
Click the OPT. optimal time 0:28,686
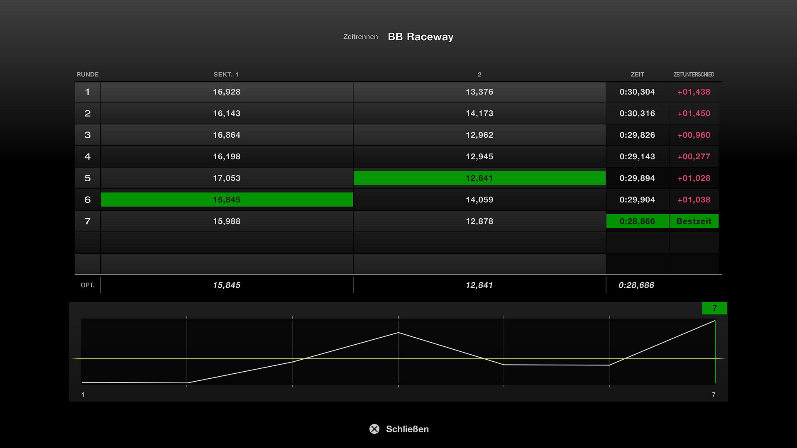(636, 285)
